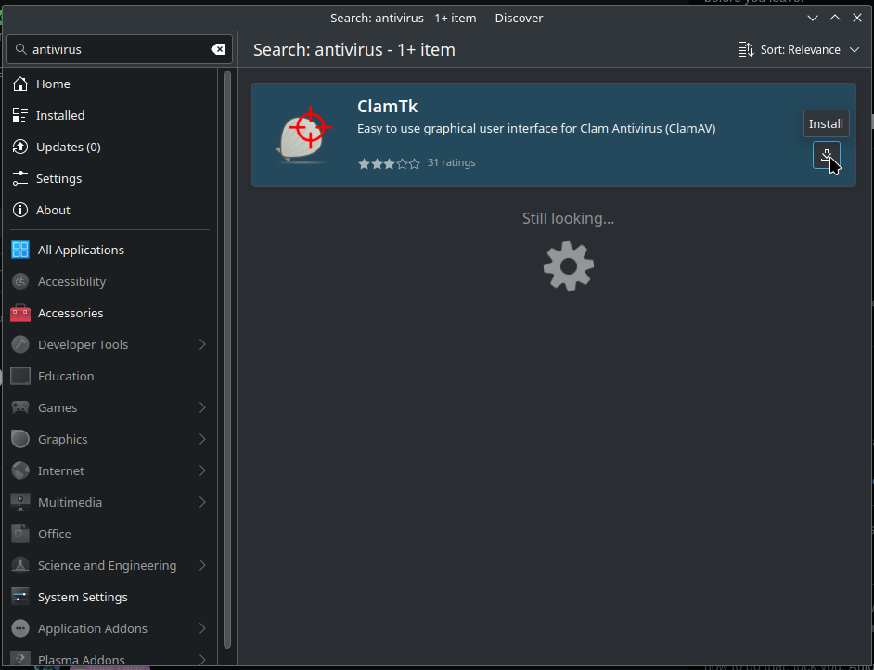The image size is (874, 670).
Task: Click the System Settings icon
Action: pyautogui.click(x=20, y=597)
